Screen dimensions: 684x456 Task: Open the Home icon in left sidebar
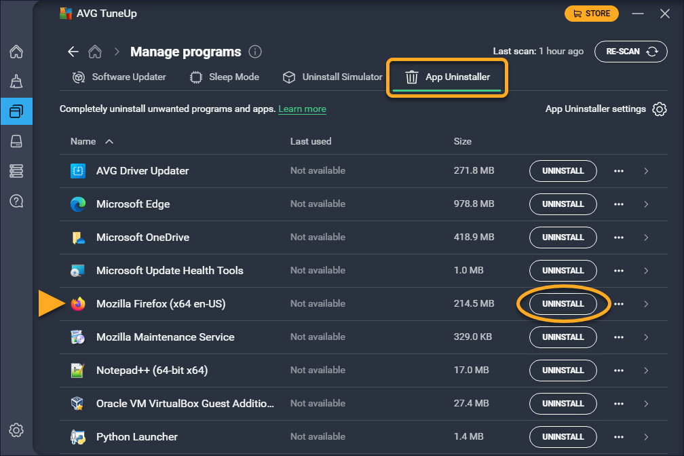click(x=16, y=52)
